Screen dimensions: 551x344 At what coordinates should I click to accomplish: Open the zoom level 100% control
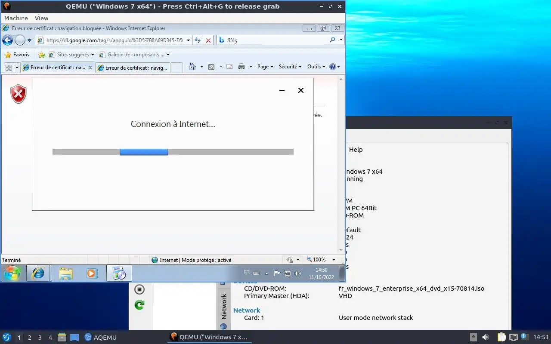click(316, 260)
